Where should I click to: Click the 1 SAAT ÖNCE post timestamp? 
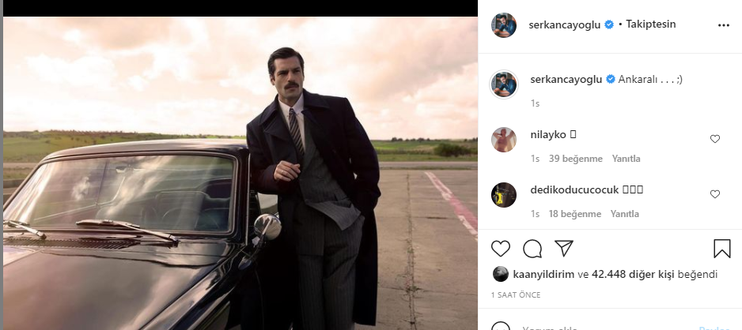(x=516, y=294)
